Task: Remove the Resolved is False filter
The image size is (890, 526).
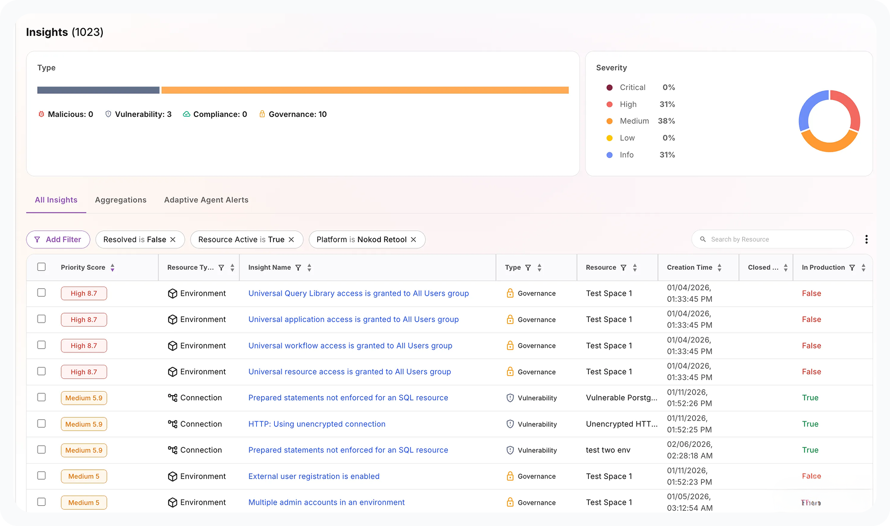Action: (x=173, y=239)
